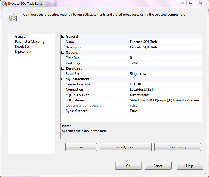Click the Parse Query button

(x=178, y=147)
